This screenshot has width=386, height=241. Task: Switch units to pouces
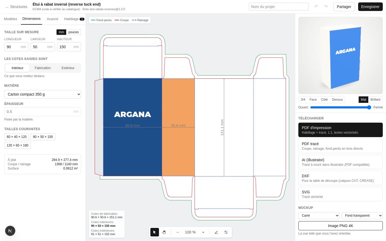click(73, 32)
